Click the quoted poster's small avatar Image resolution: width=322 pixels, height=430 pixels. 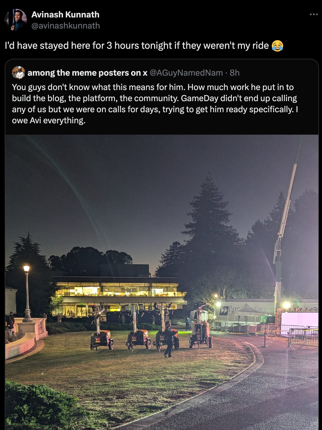(19, 73)
